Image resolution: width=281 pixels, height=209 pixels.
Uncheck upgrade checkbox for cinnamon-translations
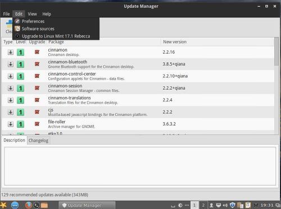click(x=37, y=100)
